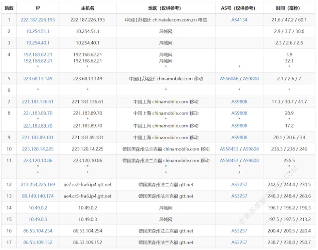
Task: Click AS58453 link in hop 10
Action: (229, 149)
